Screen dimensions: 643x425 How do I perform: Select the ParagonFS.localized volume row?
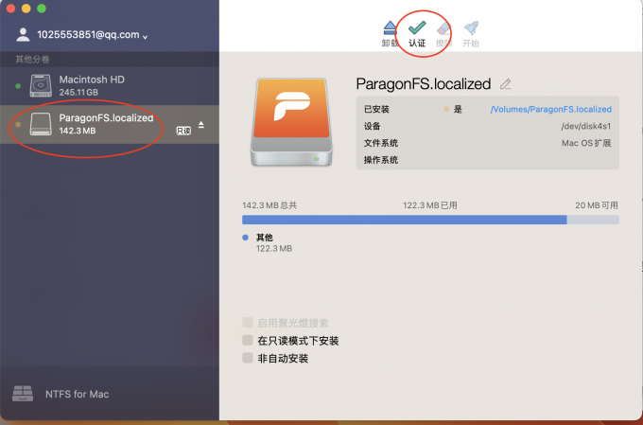tap(110, 124)
